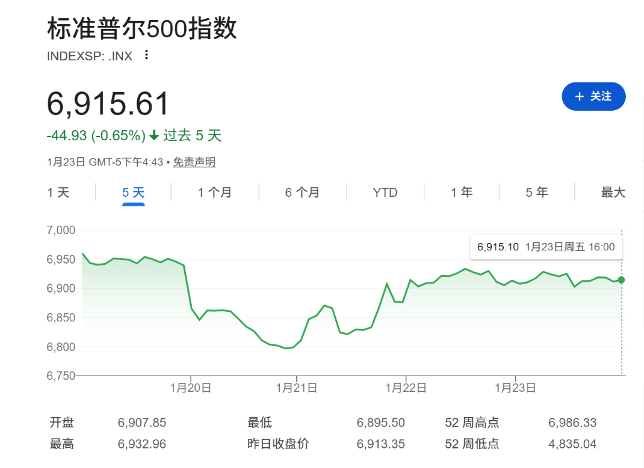Click the 标准普尔500指数 title heading
Screen dimensions: 644x468
[142, 29]
